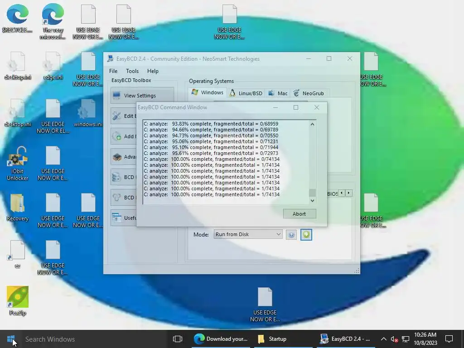This screenshot has height=348, width=464.
Task: Click BCD Deployment sidebar icon
Action: [x=116, y=198]
